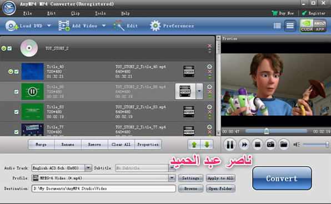
Task: Adjust the preview volume slider
Action: (316, 145)
